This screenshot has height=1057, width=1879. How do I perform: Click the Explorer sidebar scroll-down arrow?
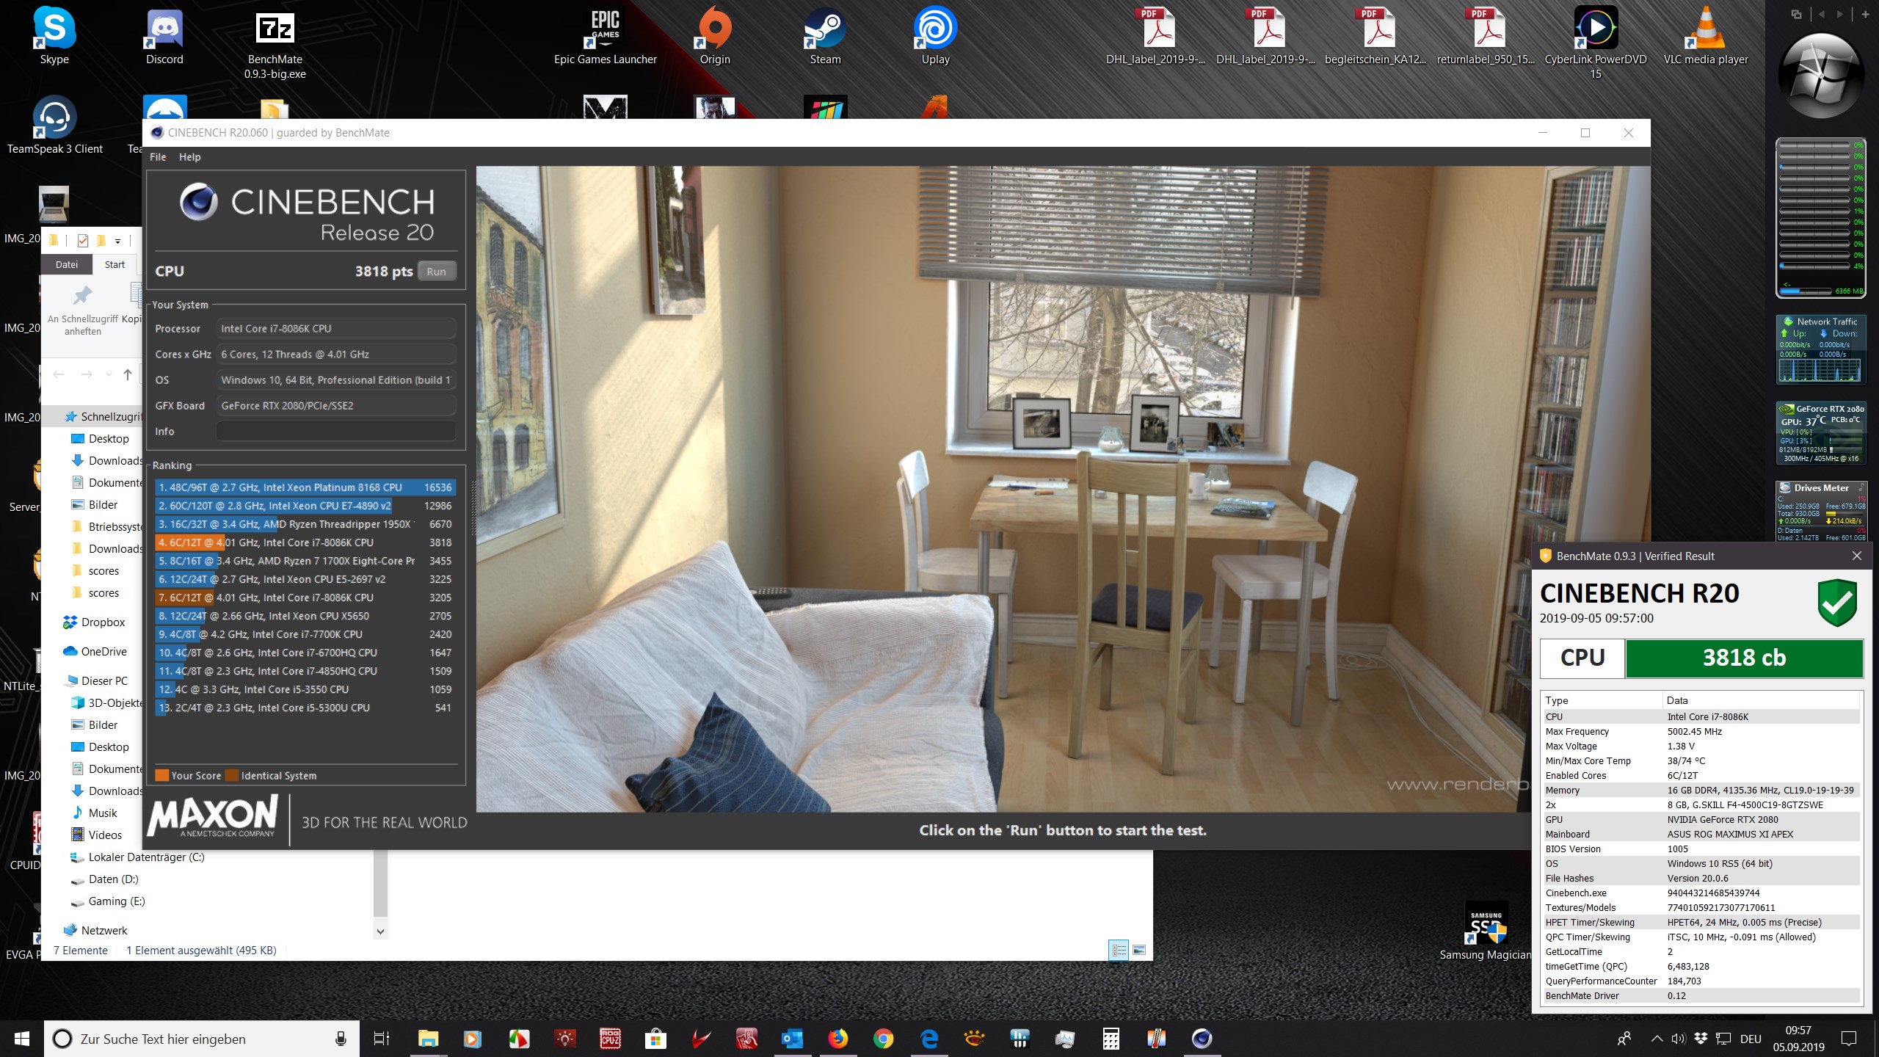(x=380, y=931)
